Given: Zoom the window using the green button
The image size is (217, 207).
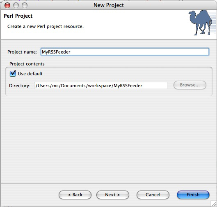Looking at the screenshot, I should [x=25, y=5].
